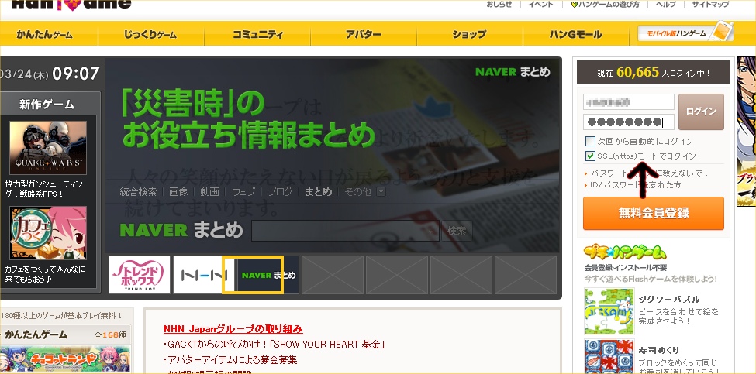Open ハンゲームの遊び方 guide link
This screenshot has height=374, width=756.
click(x=605, y=5)
